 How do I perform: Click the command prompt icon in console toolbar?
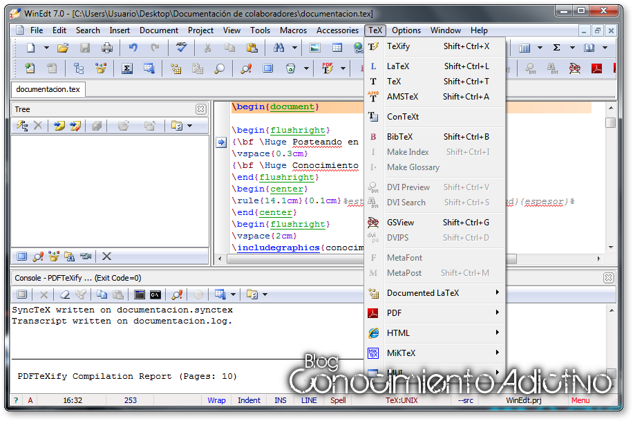(x=155, y=294)
